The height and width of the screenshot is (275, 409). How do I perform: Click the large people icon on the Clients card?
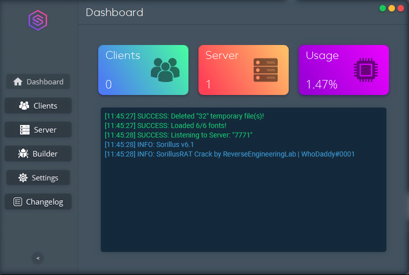tap(165, 69)
